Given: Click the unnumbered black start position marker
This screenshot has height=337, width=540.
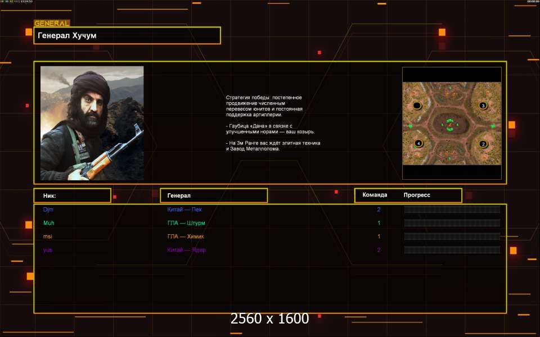Looking at the screenshot, I should (x=417, y=106).
